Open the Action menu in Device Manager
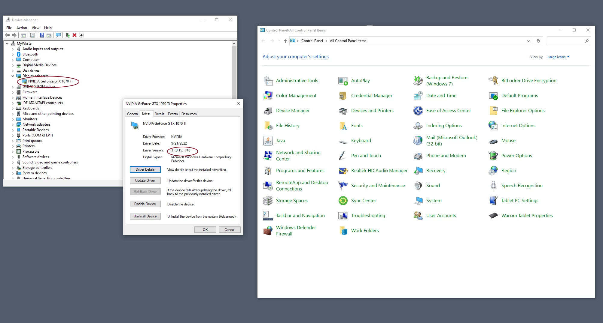 point(22,28)
